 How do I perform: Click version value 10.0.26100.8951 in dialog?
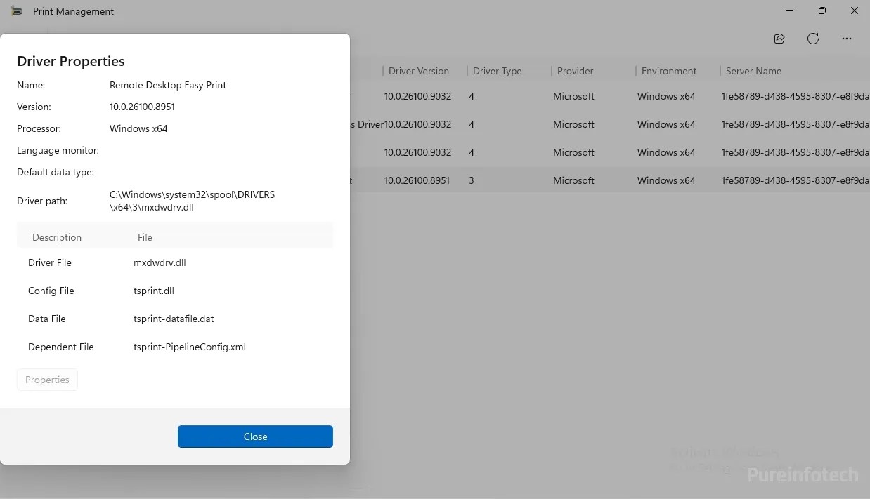(142, 107)
